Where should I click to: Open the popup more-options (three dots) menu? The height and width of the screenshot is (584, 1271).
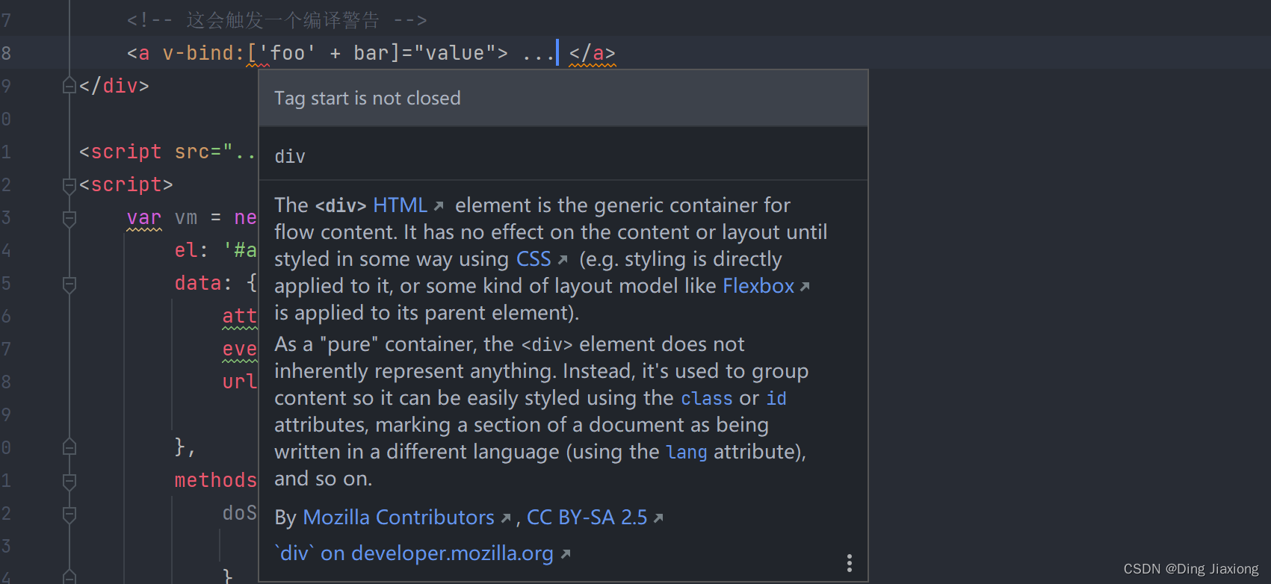[850, 563]
